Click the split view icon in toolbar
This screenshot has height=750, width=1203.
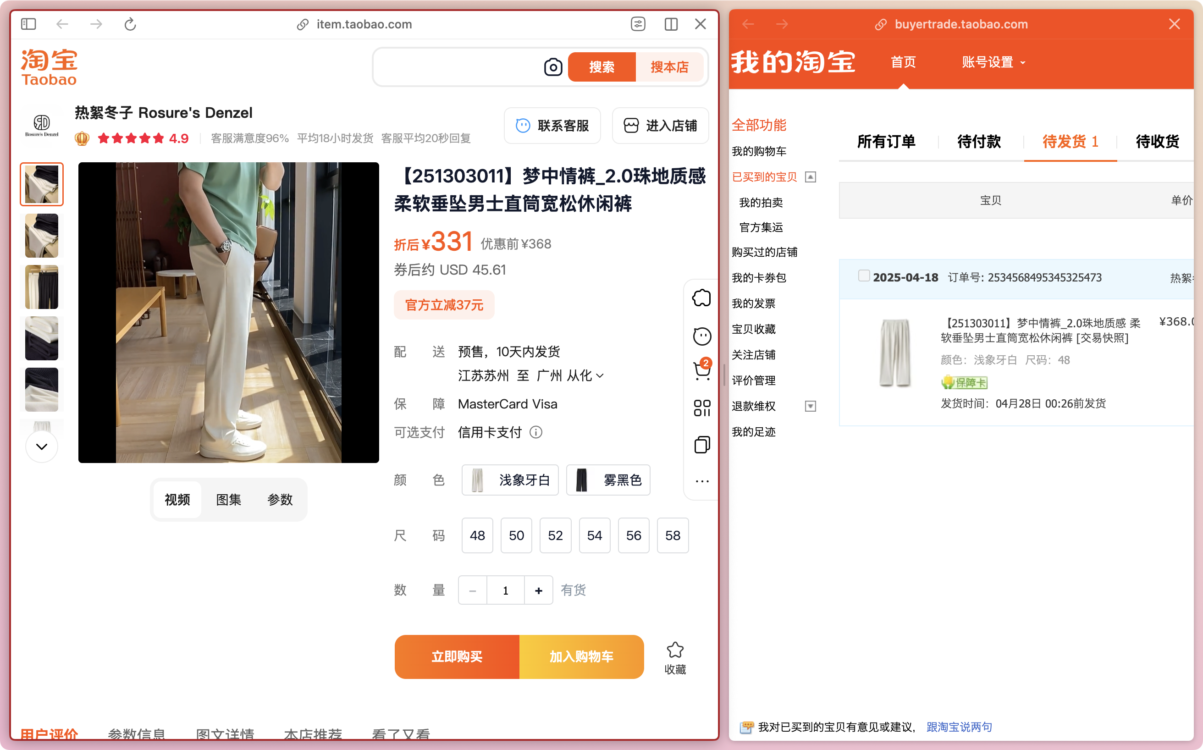click(671, 24)
